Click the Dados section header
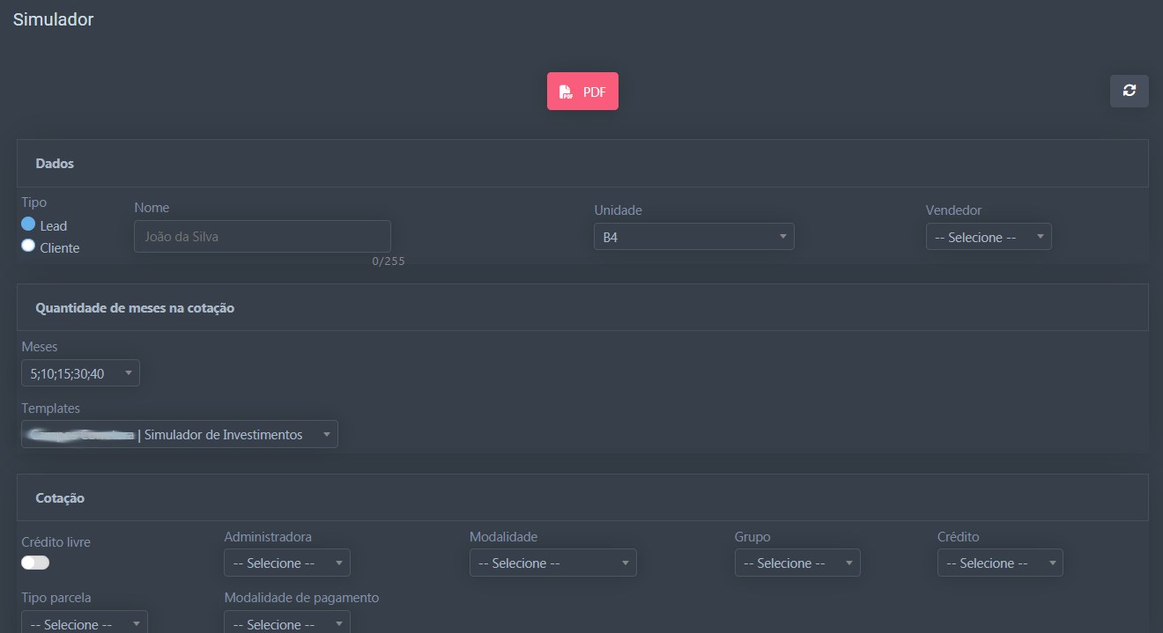Image resolution: width=1163 pixels, height=633 pixels. tap(55, 164)
